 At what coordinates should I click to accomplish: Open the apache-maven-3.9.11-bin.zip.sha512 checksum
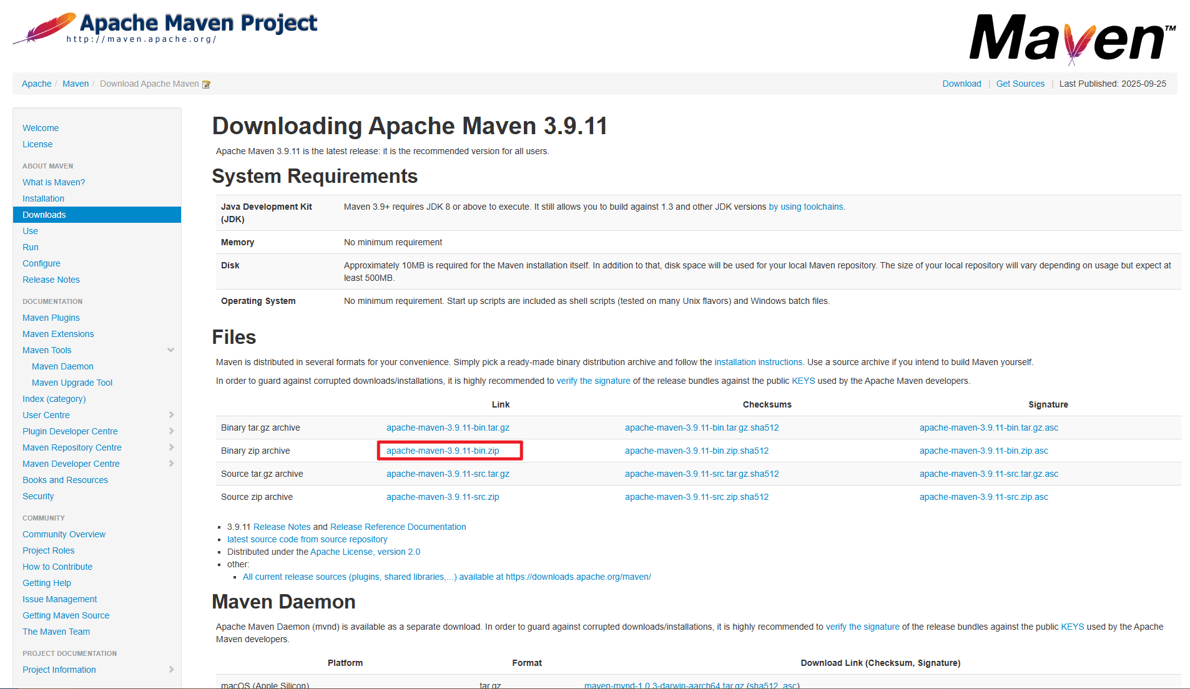click(x=696, y=451)
